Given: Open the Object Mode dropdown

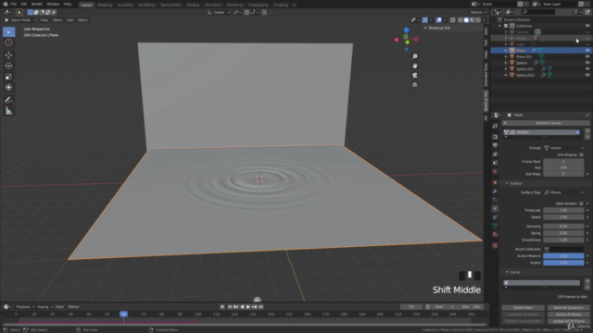Looking at the screenshot, I should [20, 20].
